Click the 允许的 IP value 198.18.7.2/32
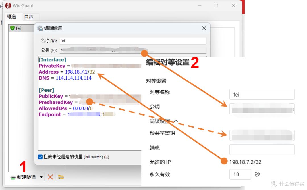The image size is (307, 190). (x=245, y=162)
